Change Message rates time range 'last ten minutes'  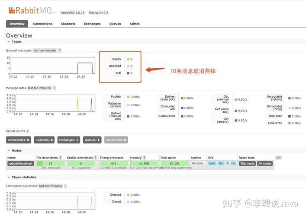[39, 88]
